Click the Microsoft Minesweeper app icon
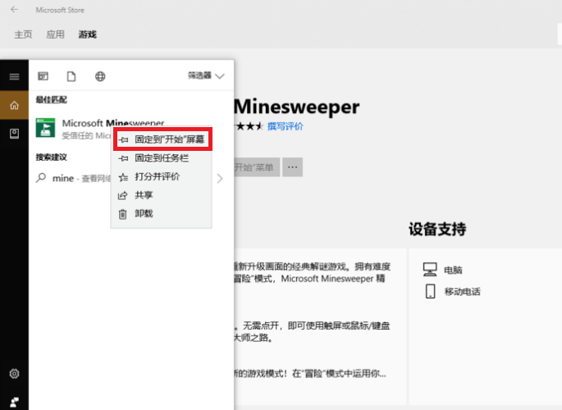 47,129
